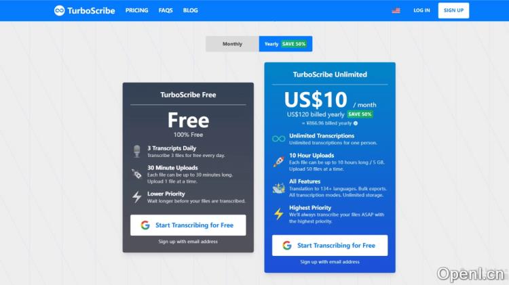The image size is (509, 285).
Task: Click the gray lightning bolt Lower Priority icon
Action: [137, 196]
